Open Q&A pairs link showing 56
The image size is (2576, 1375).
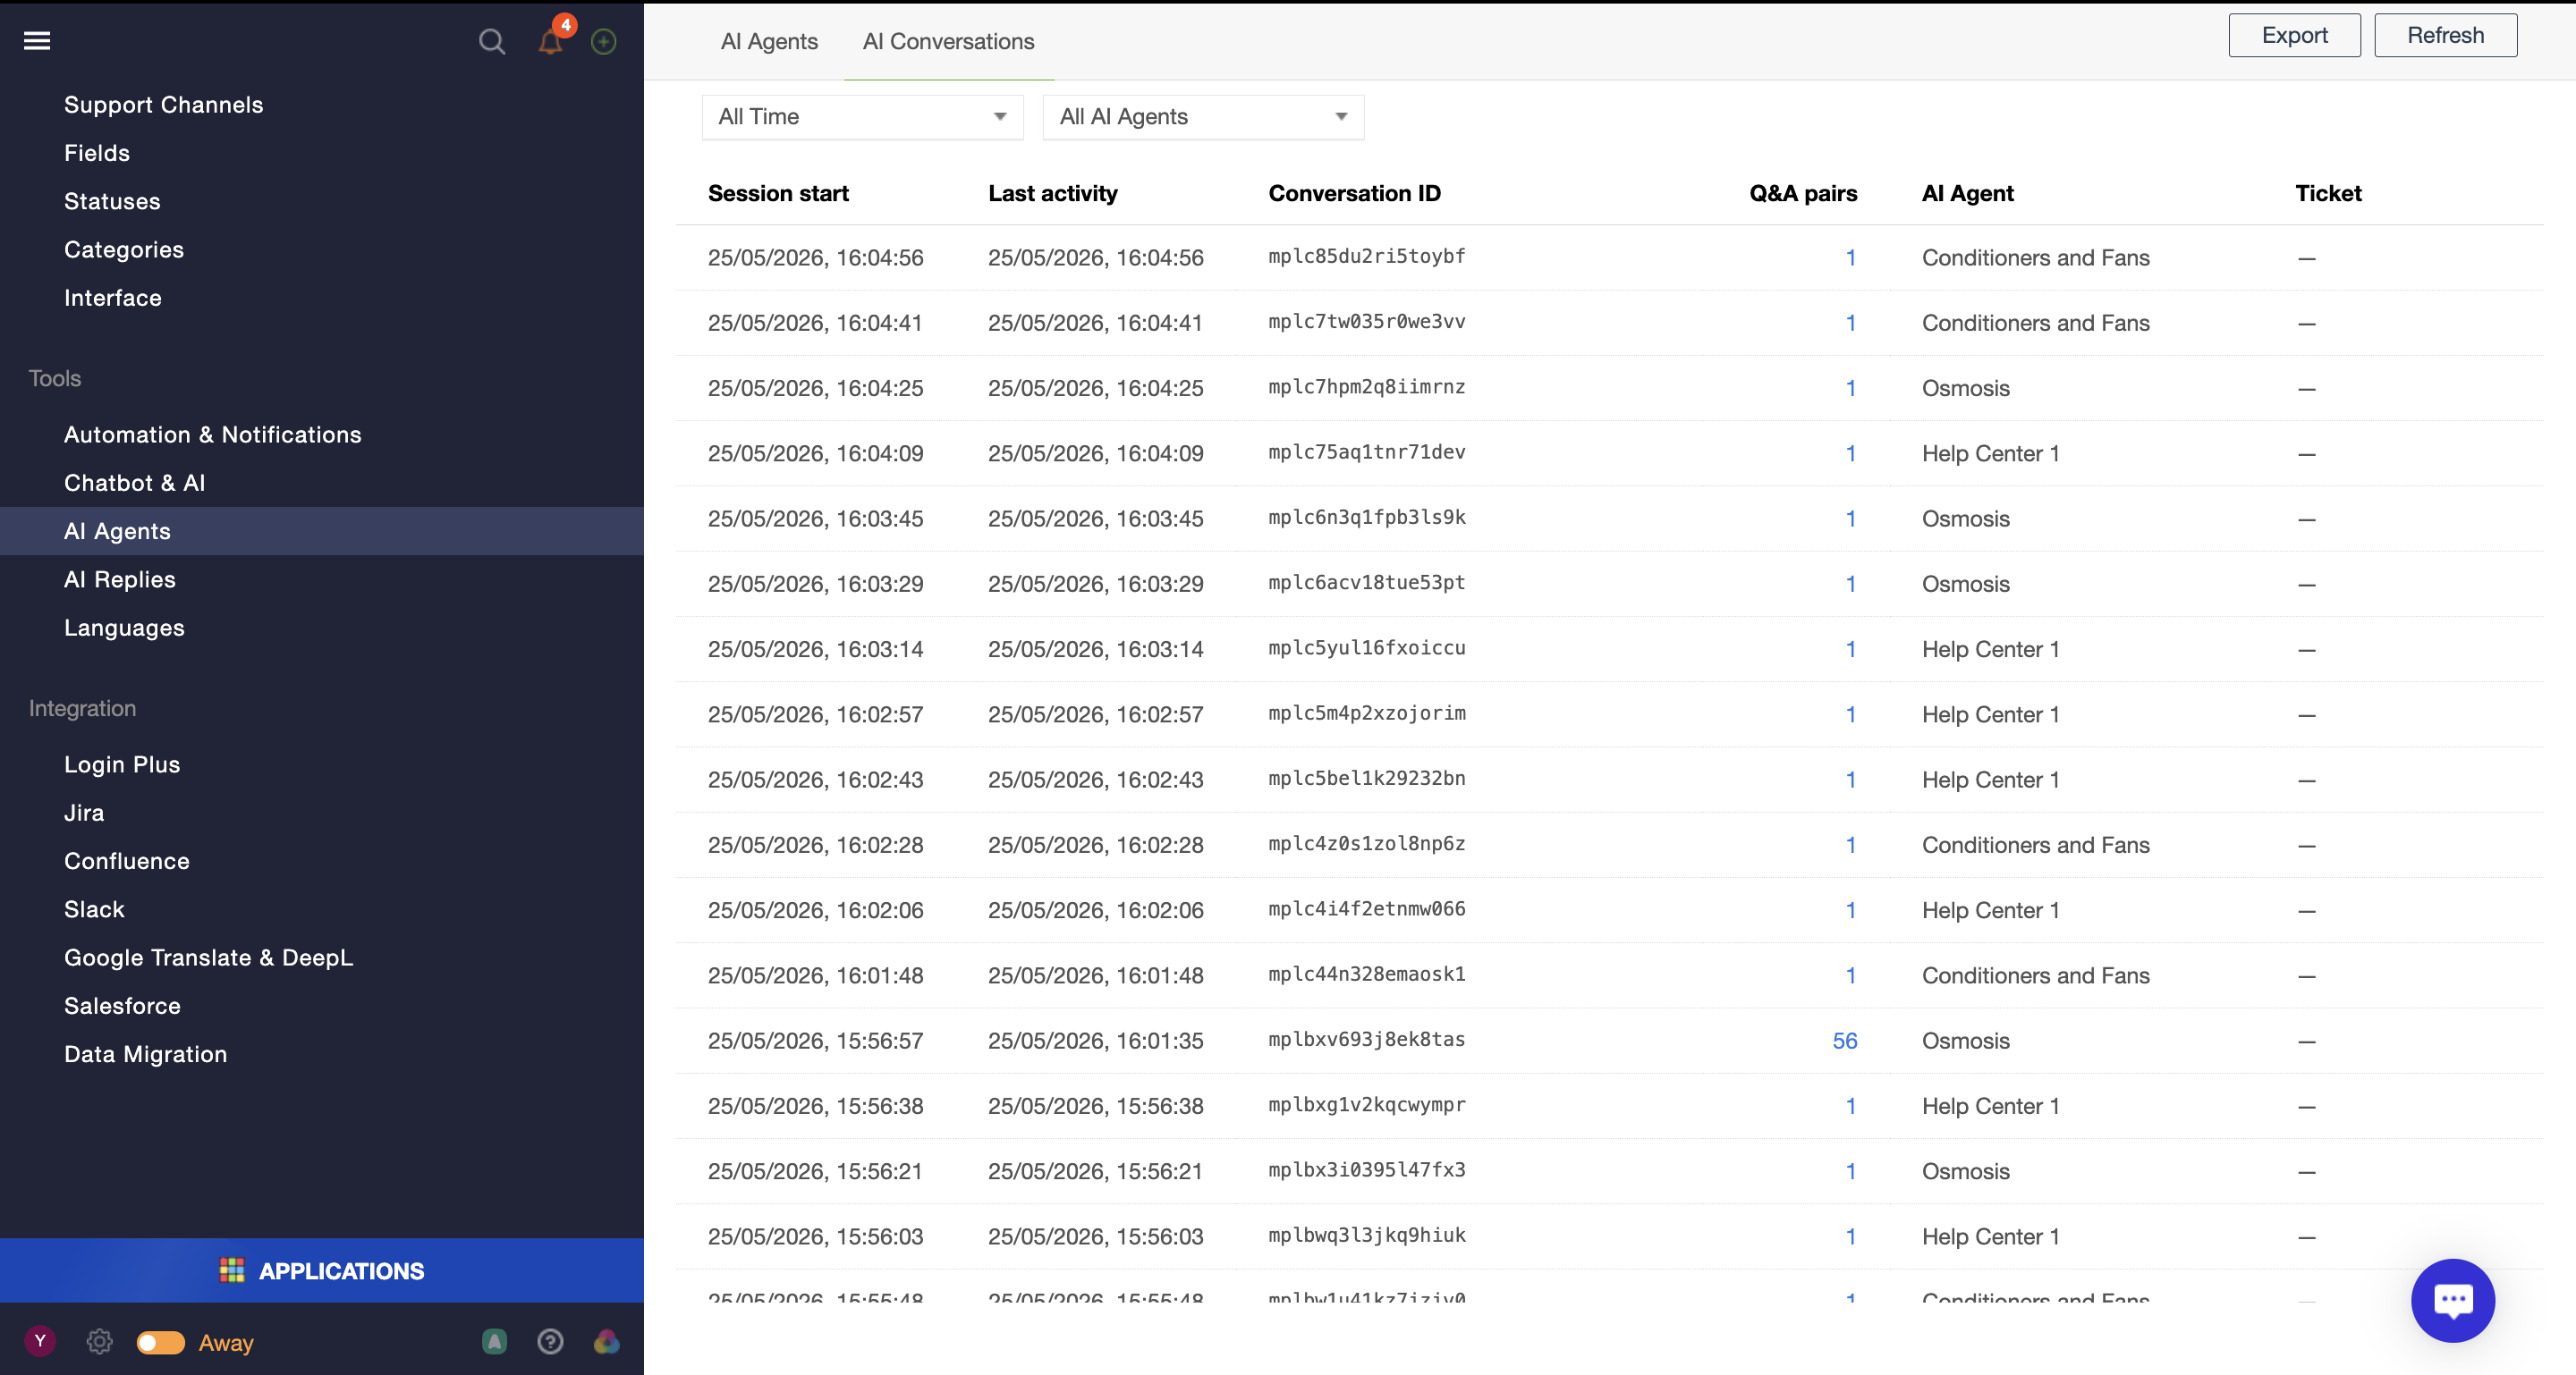click(1844, 1041)
